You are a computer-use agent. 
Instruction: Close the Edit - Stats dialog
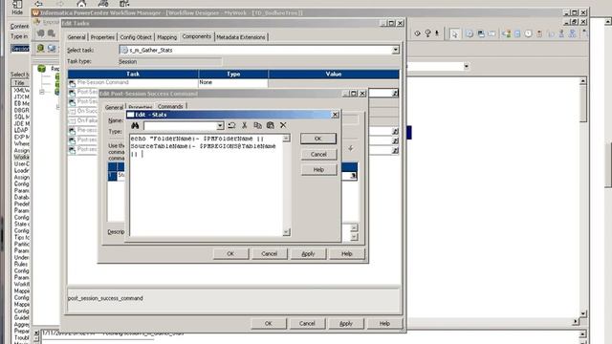[335, 115]
